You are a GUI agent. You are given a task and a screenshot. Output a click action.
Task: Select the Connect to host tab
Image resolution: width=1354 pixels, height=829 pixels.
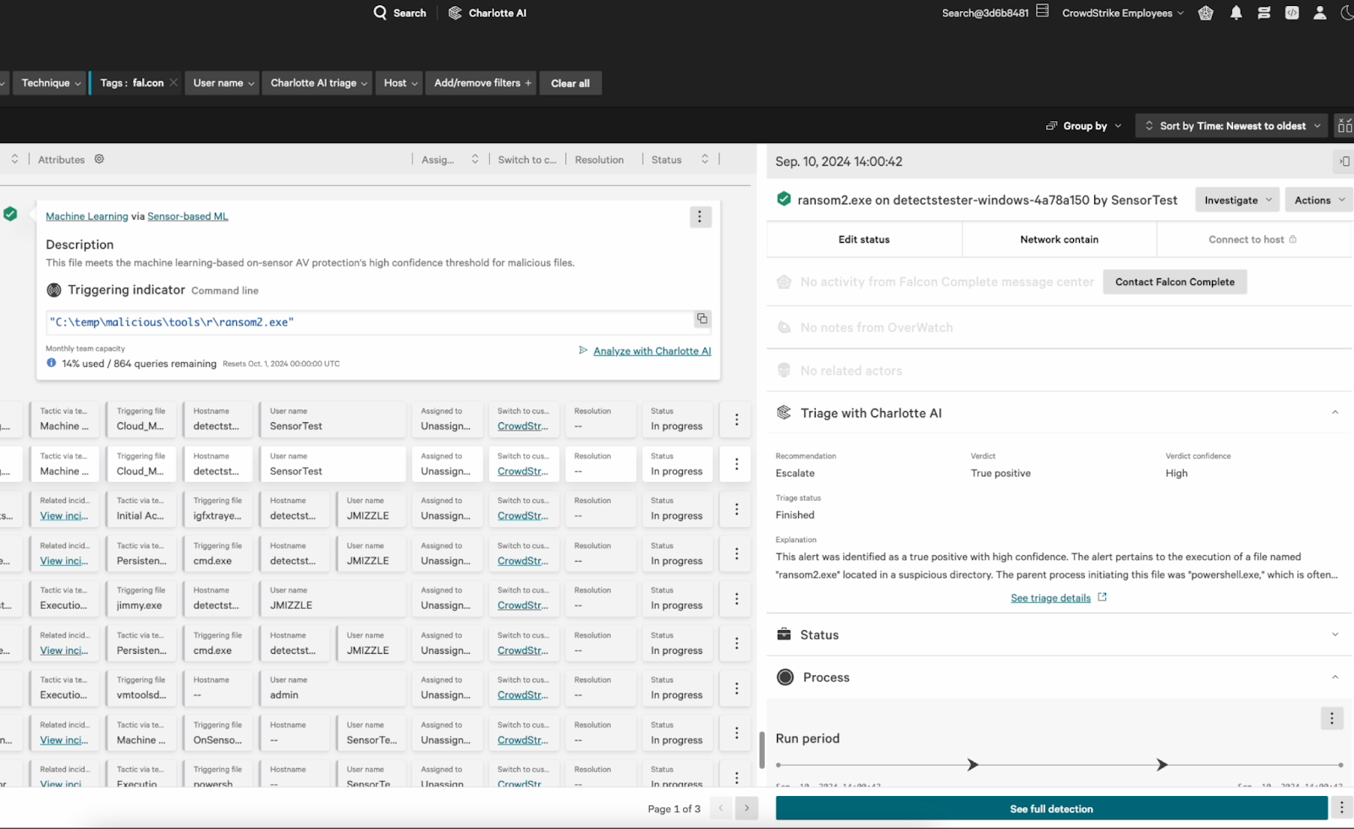point(1252,239)
